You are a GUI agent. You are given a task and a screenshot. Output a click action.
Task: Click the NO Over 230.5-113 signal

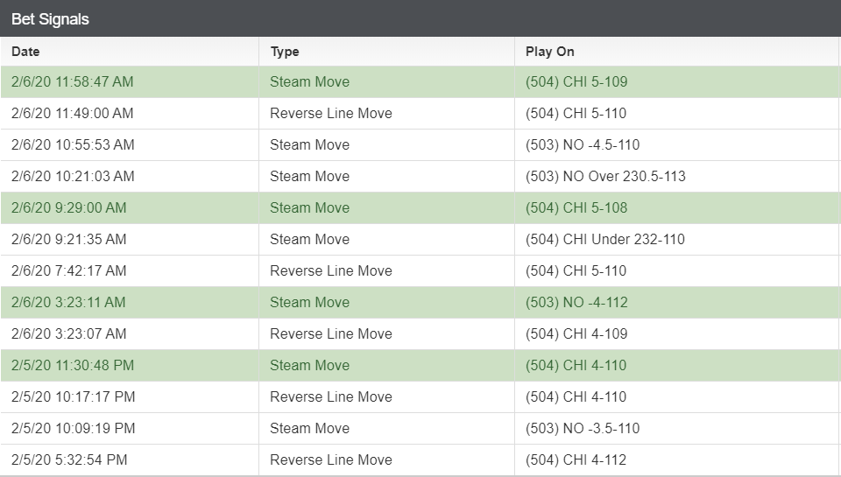pyautogui.click(x=605, y=176)
